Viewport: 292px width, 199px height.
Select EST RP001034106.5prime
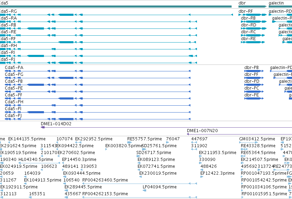tap(264, 187)
